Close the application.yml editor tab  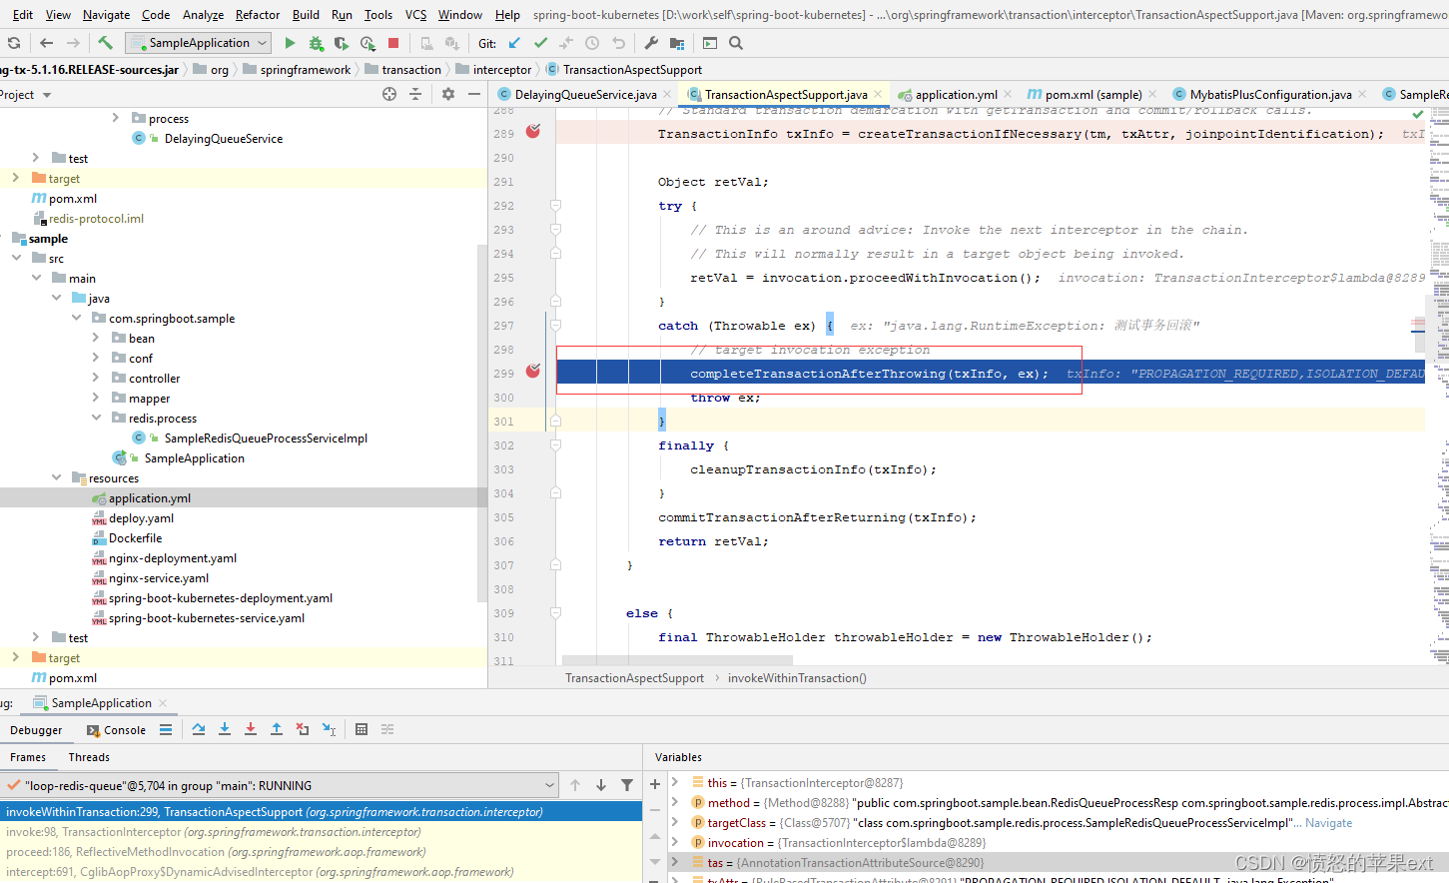1008,95
